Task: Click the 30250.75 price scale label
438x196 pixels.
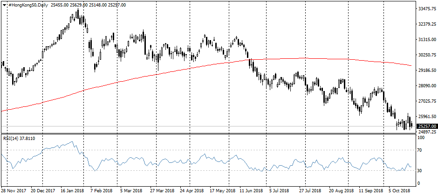Action: tap(427, 55)
